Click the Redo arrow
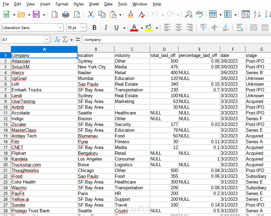Image resolution: width=271 pixels, height=216 pixels. click(x=170, y=15)
